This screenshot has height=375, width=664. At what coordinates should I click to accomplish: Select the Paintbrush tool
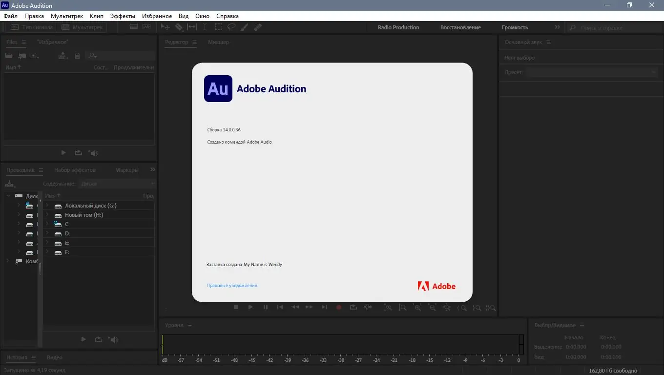(x=245, y=27)
